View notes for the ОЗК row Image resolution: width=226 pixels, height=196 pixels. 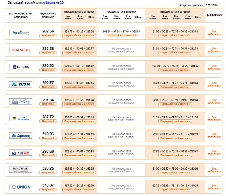point(214,119)
